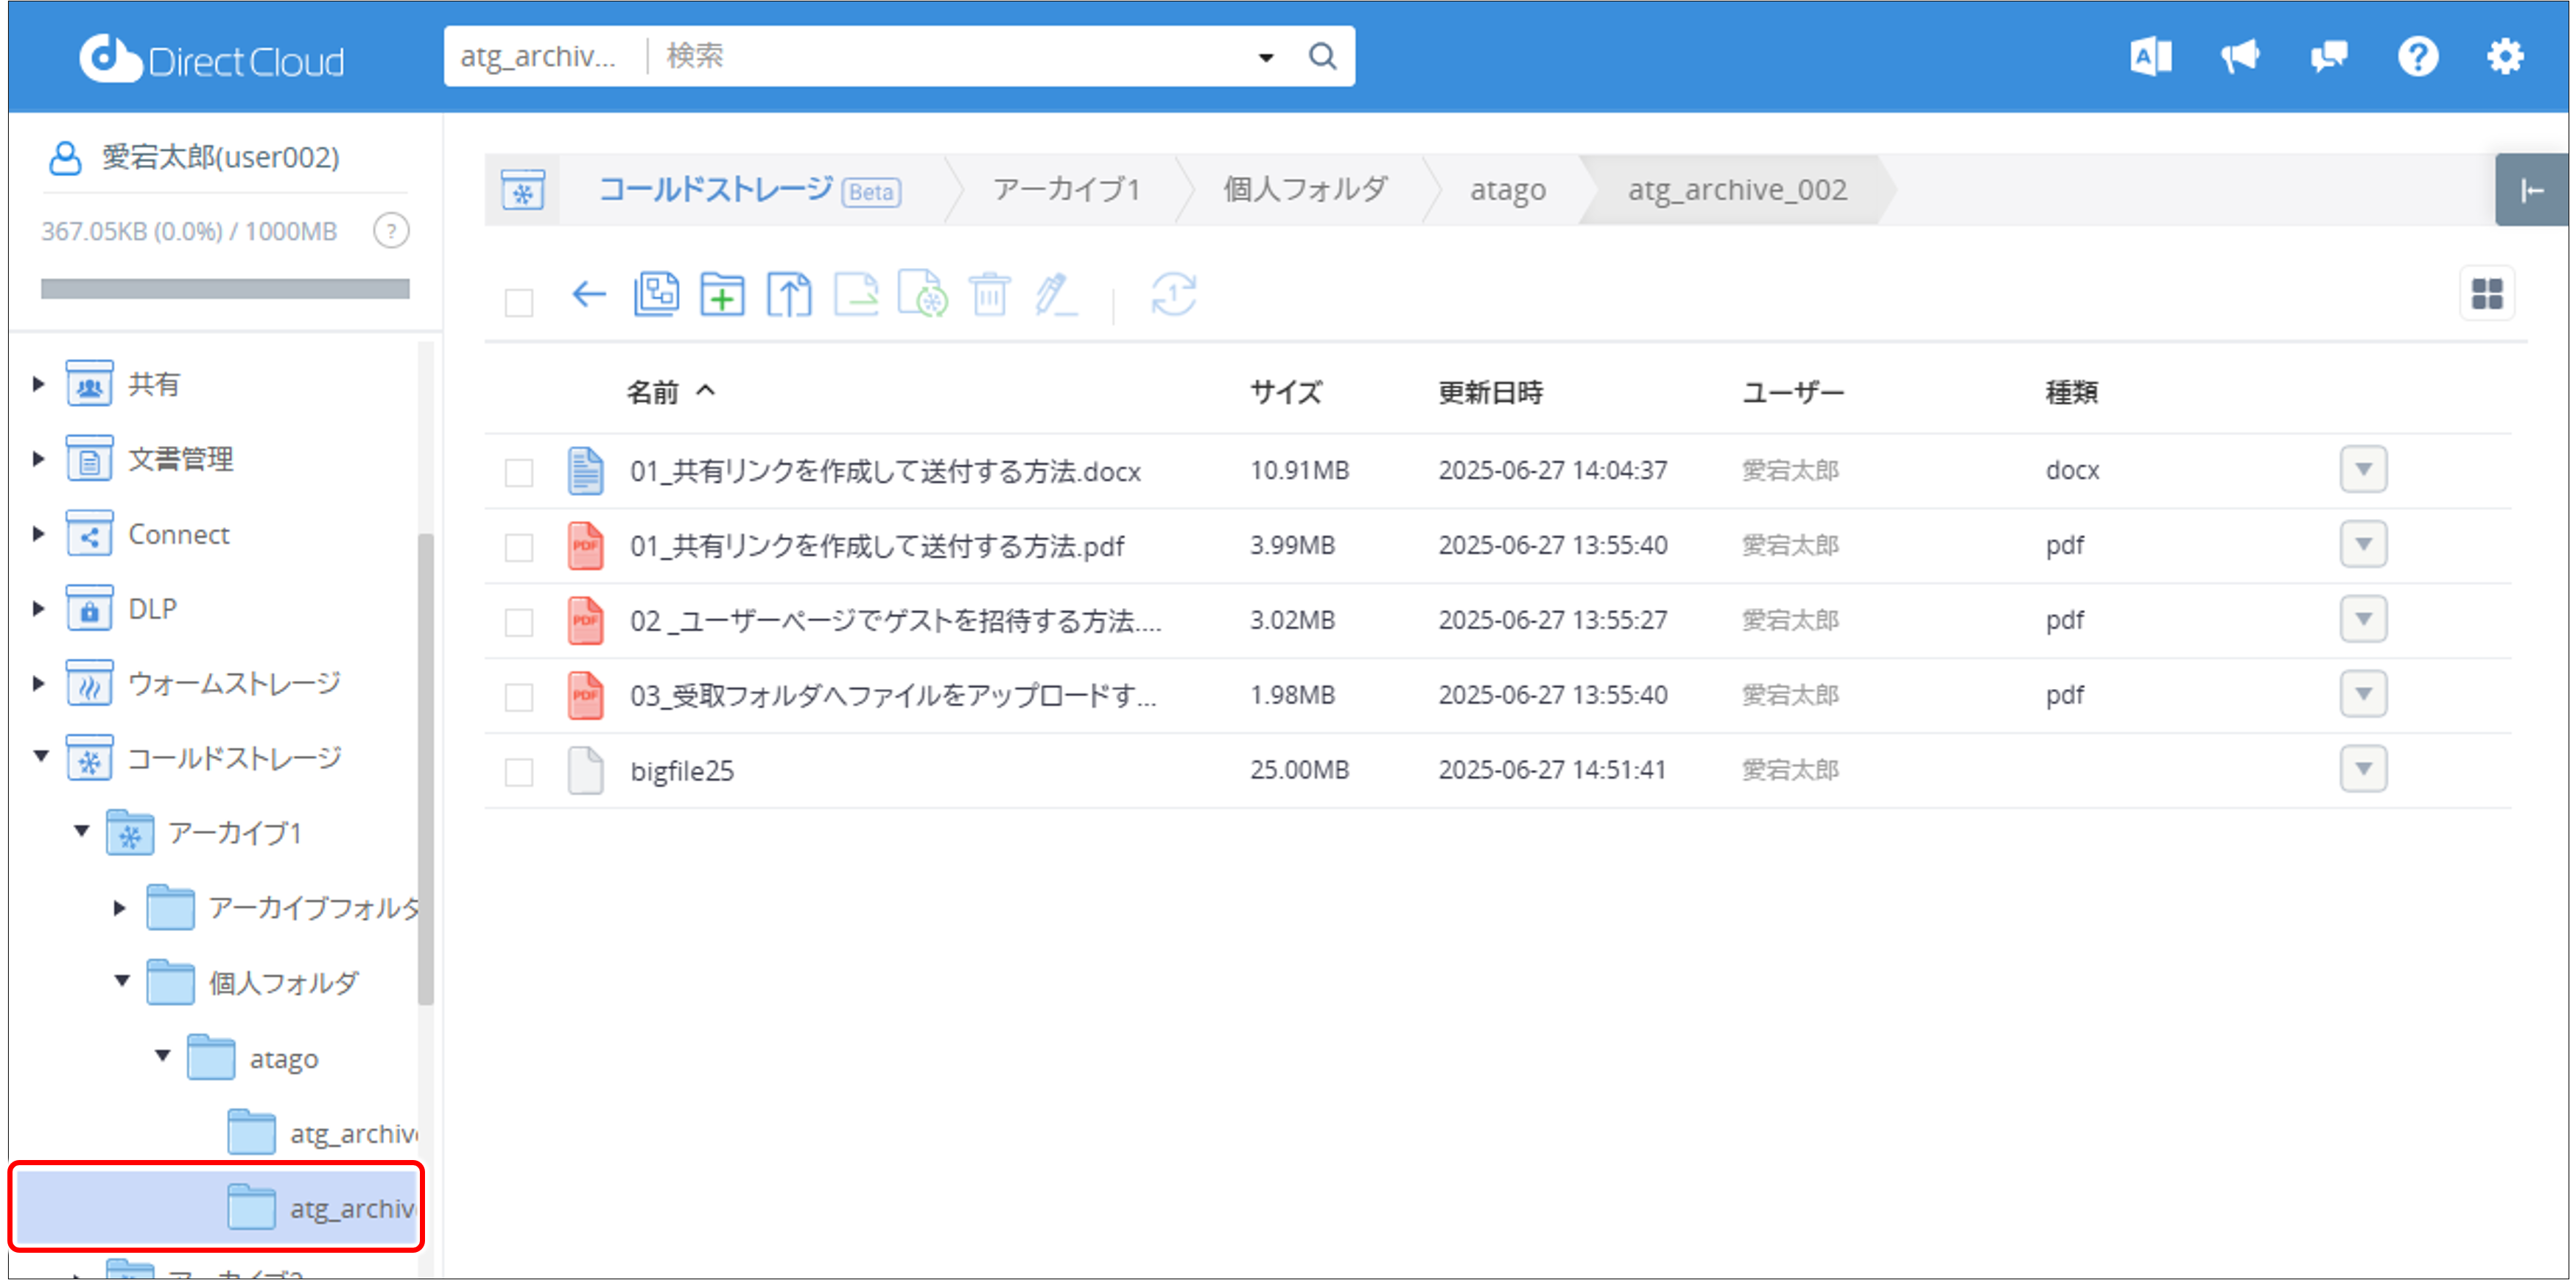Click the file upload icon
Screen dimensions: 2570x1280
(x=789, y=294)
